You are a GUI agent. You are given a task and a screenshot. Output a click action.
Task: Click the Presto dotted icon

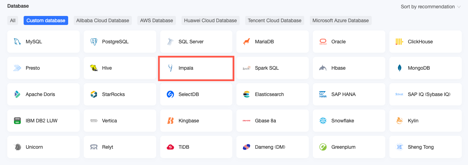[17, 68]
